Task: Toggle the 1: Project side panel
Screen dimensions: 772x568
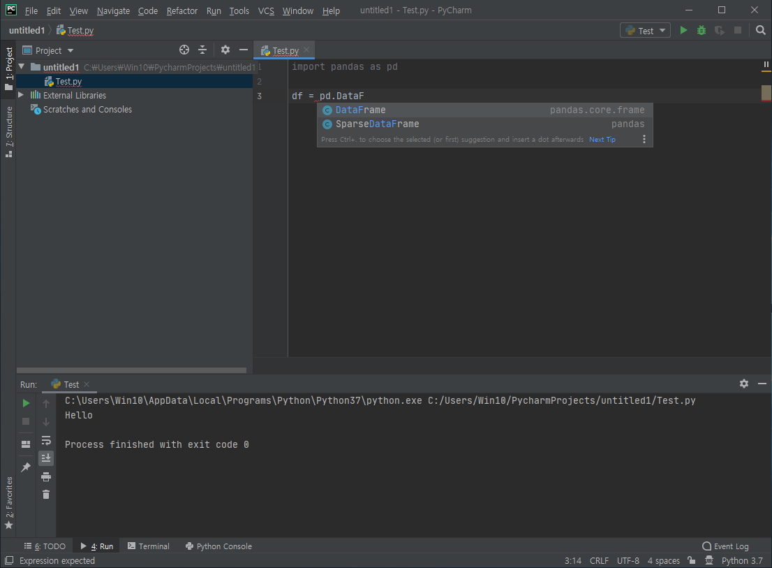Action: pos(8,69)
